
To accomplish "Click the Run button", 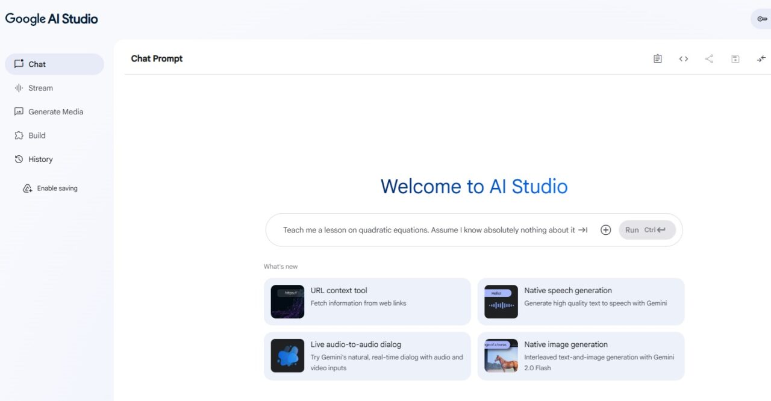I will coord(648,230).
